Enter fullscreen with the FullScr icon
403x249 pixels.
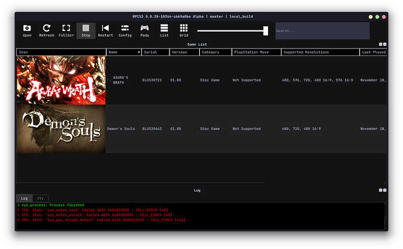(66, 30)
